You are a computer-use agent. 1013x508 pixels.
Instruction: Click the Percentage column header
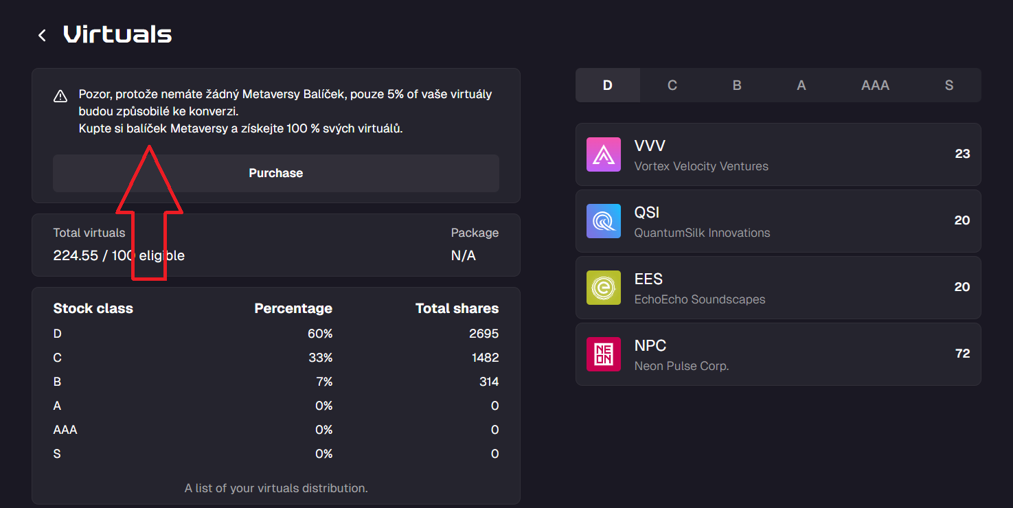[x=293, y=309]
